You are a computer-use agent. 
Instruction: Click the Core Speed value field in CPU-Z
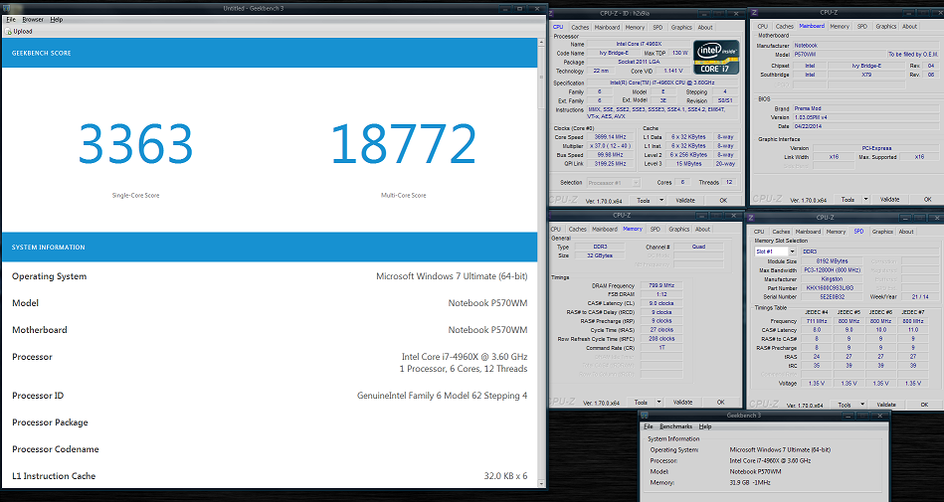[611, 137]
